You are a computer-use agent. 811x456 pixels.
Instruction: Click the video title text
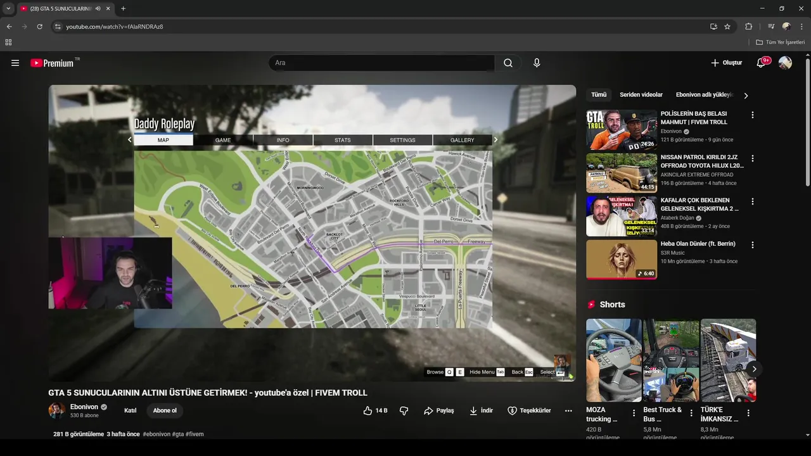[208, 393]
